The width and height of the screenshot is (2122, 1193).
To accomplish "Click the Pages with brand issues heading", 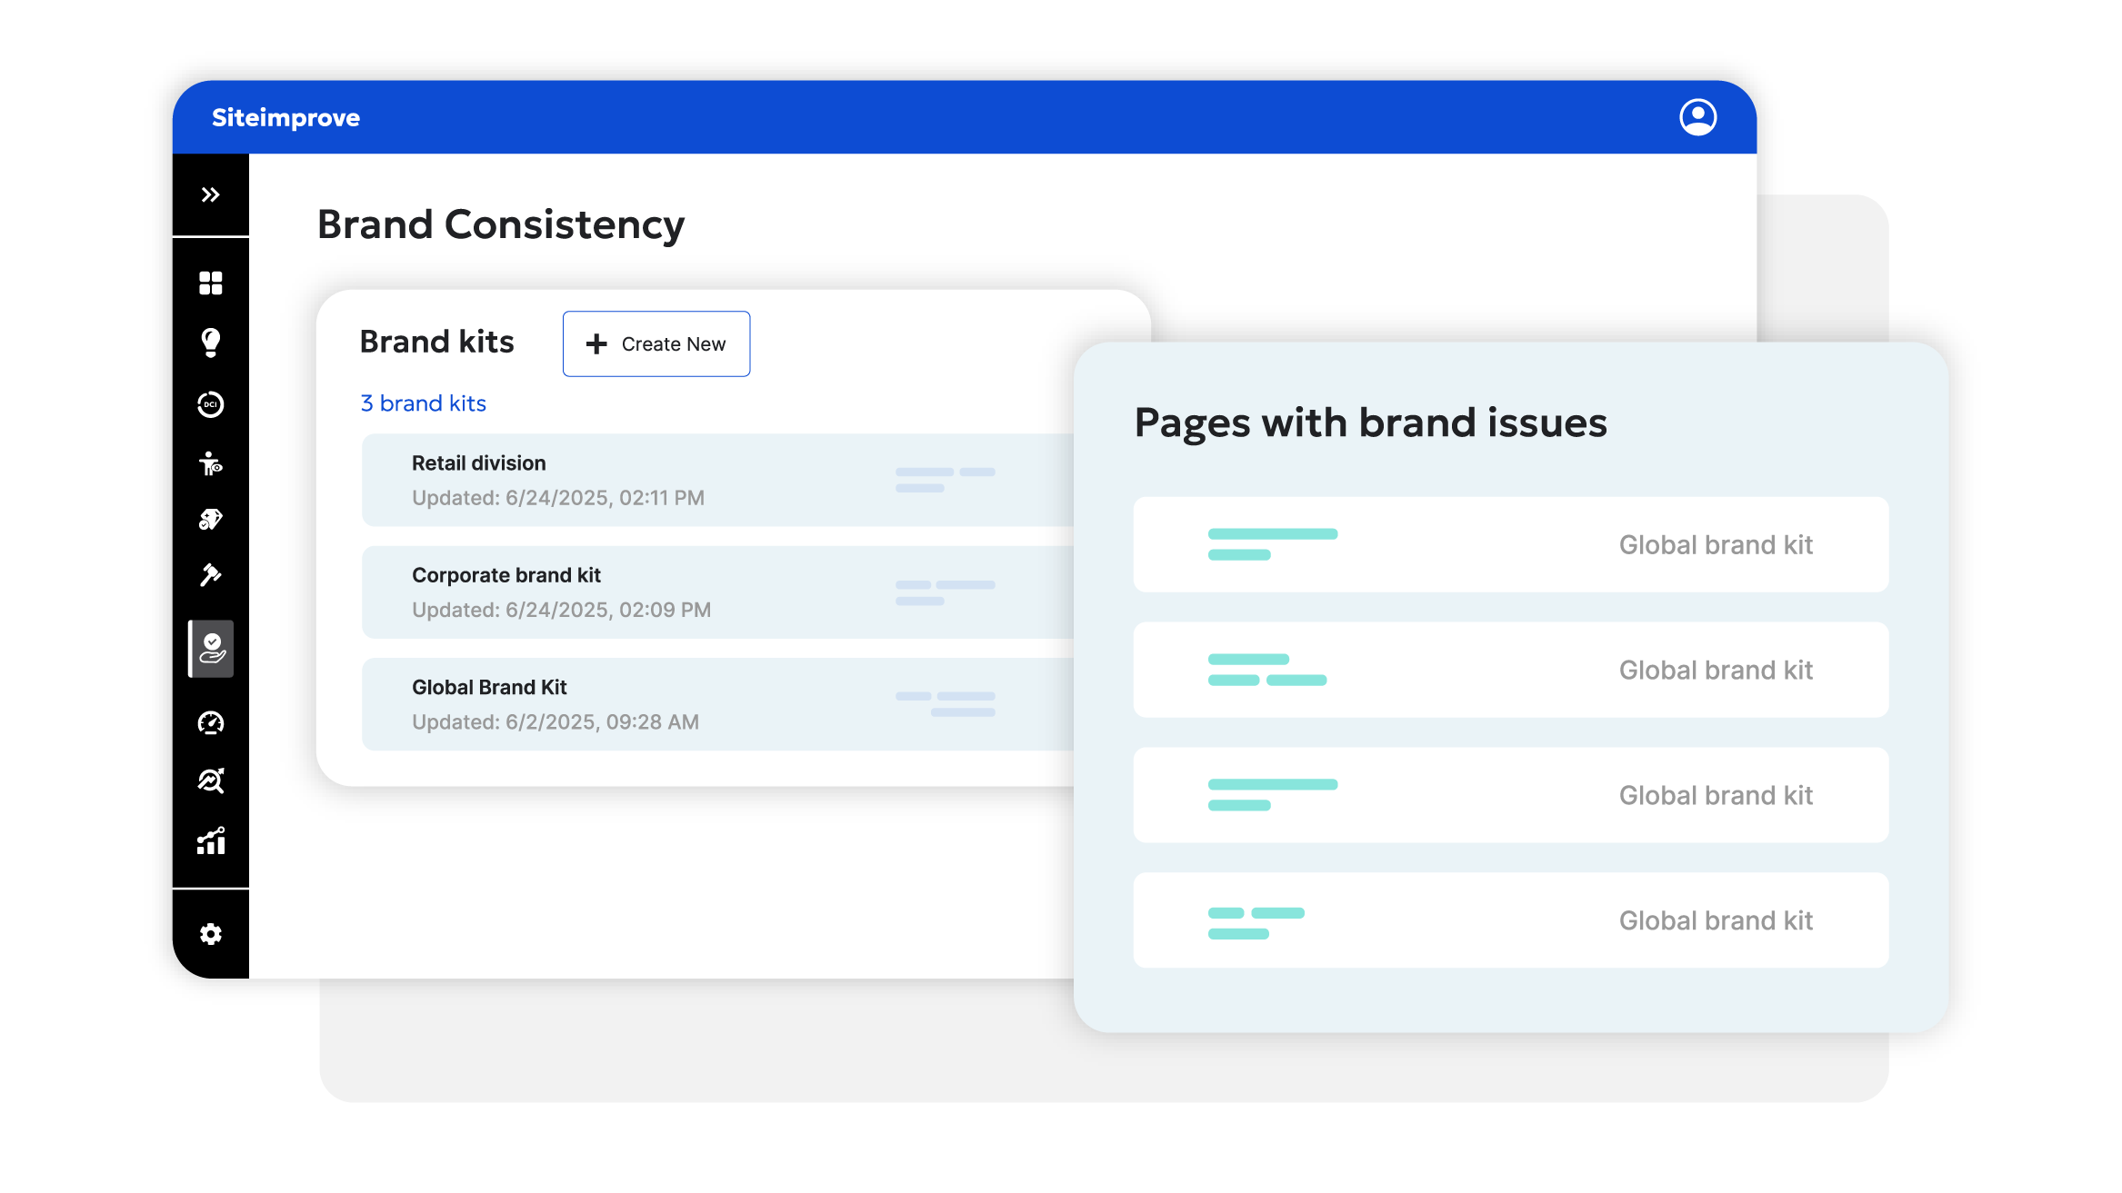I will click(x=1371, y=423).
